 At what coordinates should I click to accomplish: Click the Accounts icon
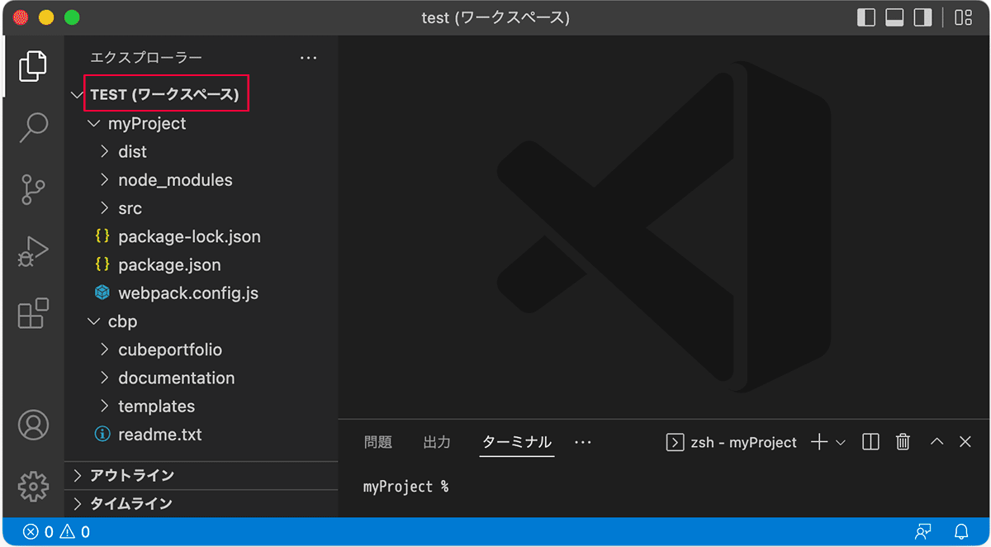point(33,425)
